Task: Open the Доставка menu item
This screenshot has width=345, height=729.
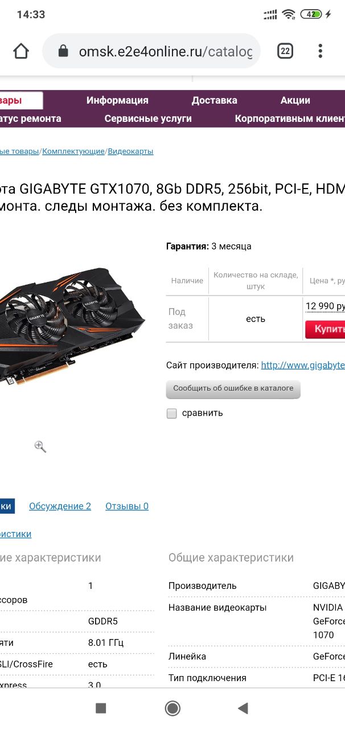Action: [x=214, y=100]
